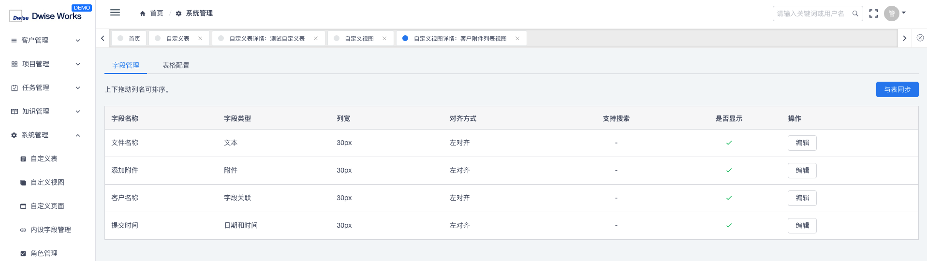Click the 系统管理 breadcrumb text
This screenshot has height=261, width=927.
[x=199, y=14]
